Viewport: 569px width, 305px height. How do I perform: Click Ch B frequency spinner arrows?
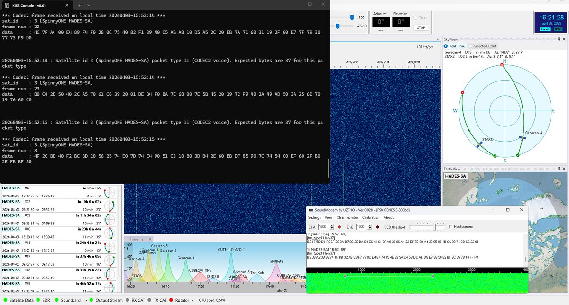370,227
